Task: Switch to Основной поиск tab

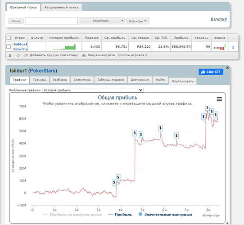Action: click(x=23, y=7)
